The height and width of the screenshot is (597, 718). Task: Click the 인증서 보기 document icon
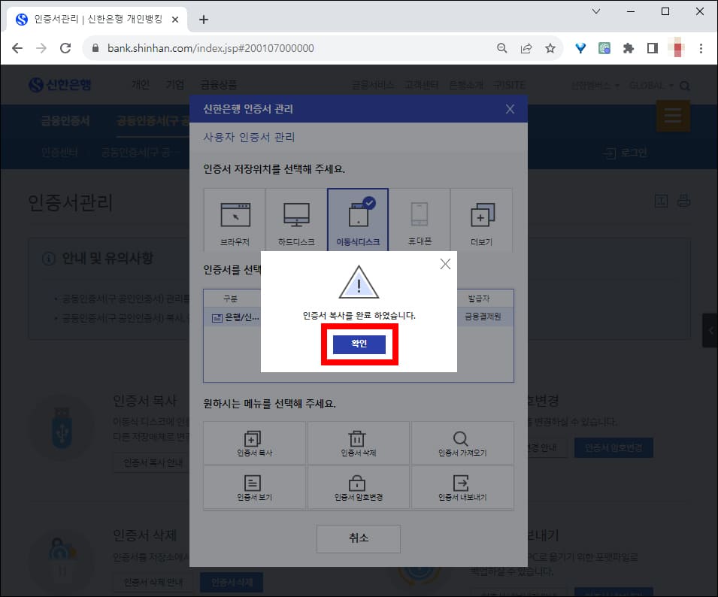pyautogui.click(x=255, y=482)
